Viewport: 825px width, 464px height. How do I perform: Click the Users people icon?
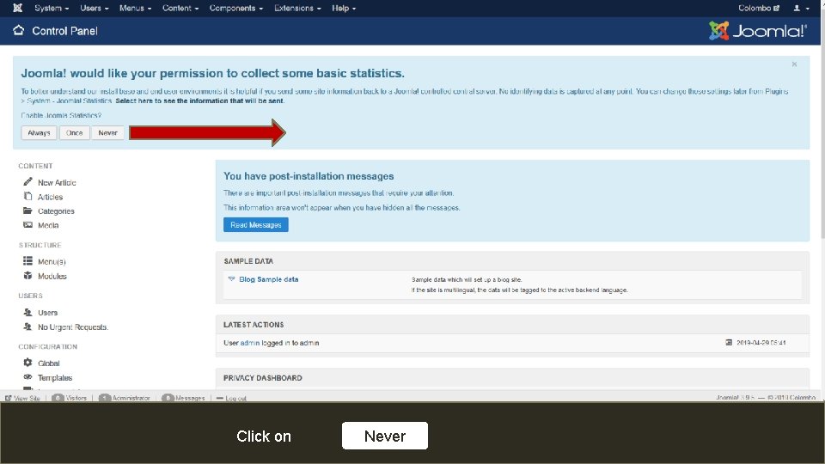pyautogui.click(x=27, y=312)
